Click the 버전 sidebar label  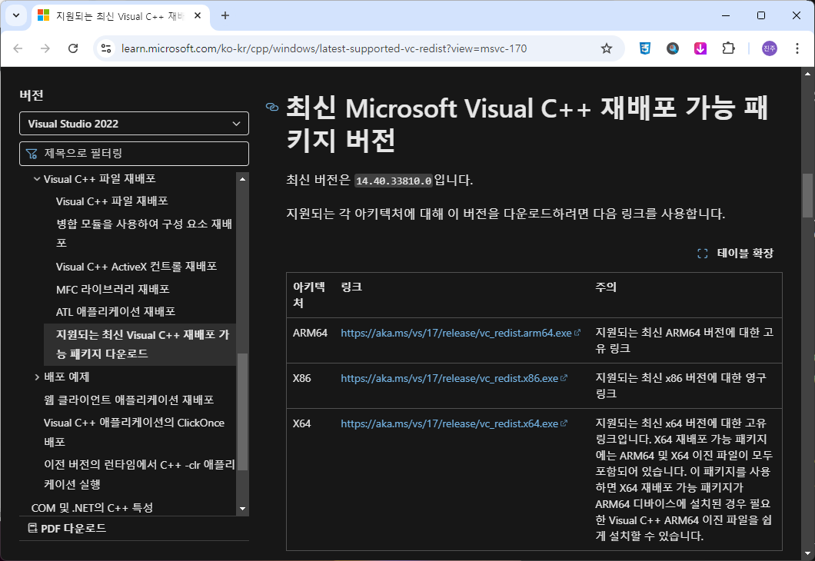click(x=32, y=95)
